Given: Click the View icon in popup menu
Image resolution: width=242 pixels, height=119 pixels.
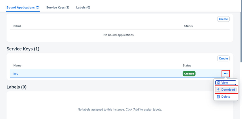Looking at the screenshot, I should pyautogui.click(x=219, y=83).
